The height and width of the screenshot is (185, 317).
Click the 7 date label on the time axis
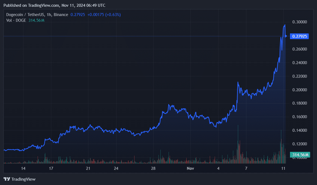click(246, 168)
